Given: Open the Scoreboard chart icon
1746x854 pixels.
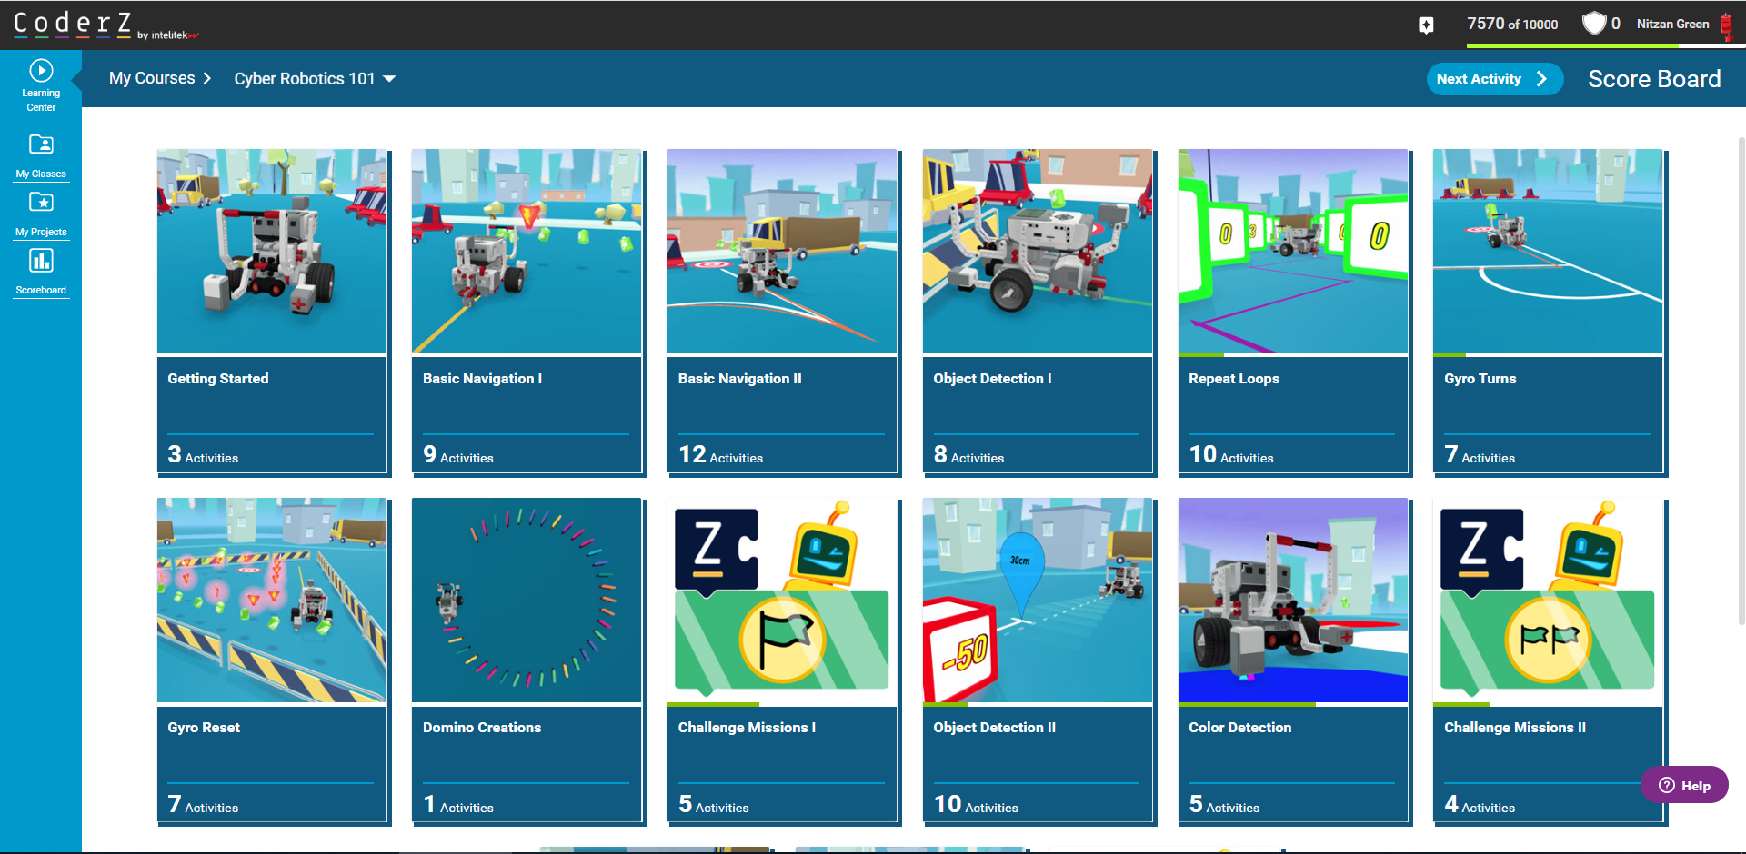Looking at the screenshot, I should (x=41, y=262).
